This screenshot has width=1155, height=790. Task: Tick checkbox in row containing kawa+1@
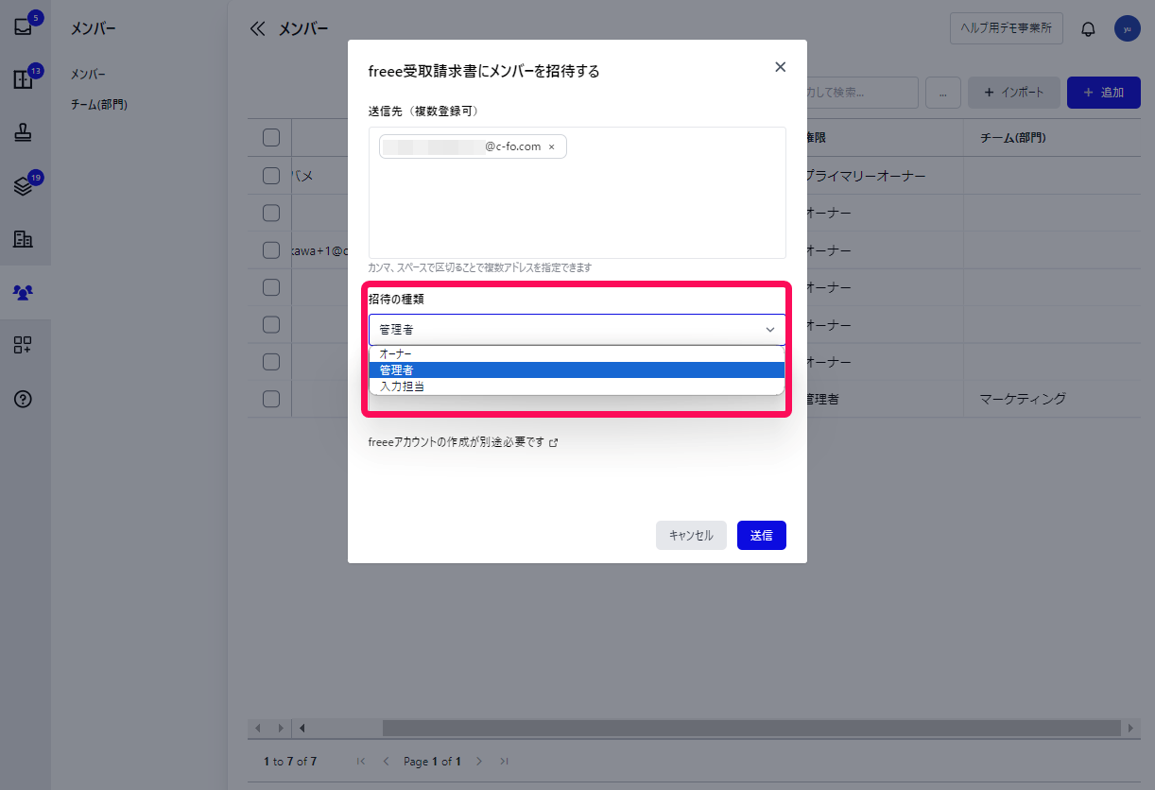pos(271,250)
